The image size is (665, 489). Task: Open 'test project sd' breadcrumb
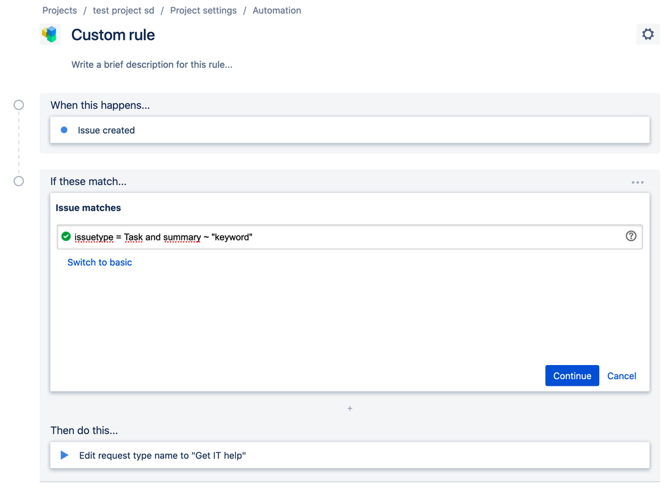click(123, 10)
